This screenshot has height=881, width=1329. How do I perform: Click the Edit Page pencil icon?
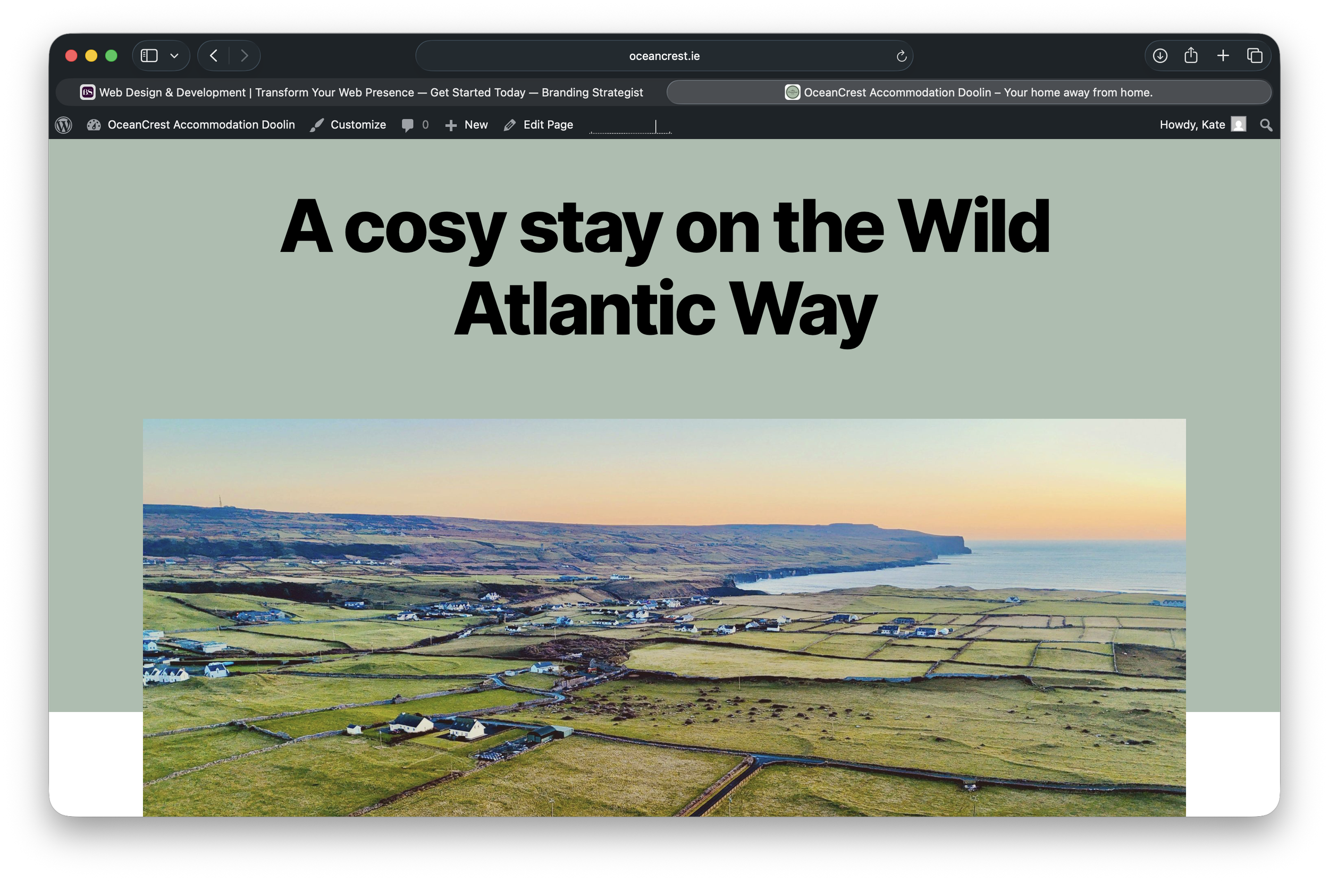pyautogui.click(x=509, y=125)
